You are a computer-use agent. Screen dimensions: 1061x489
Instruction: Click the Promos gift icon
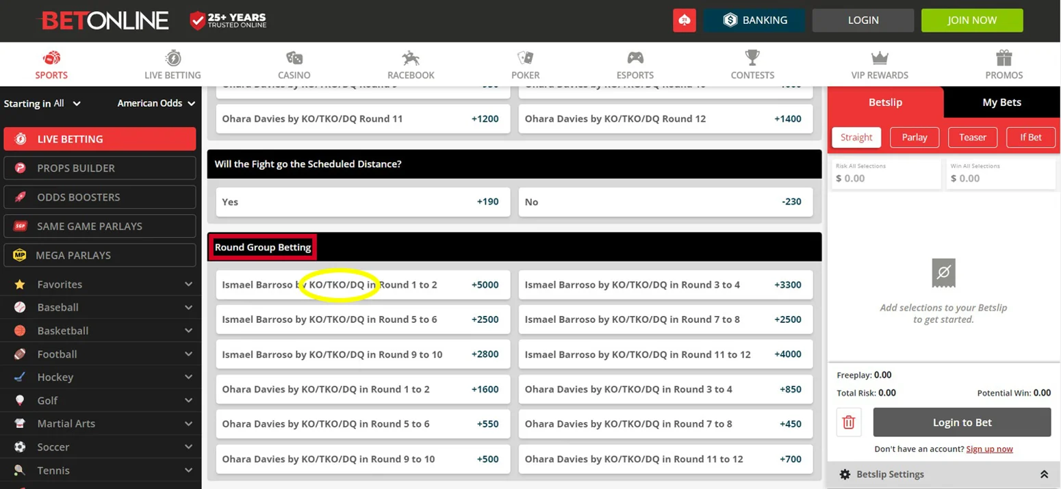tap(1004, 58)
